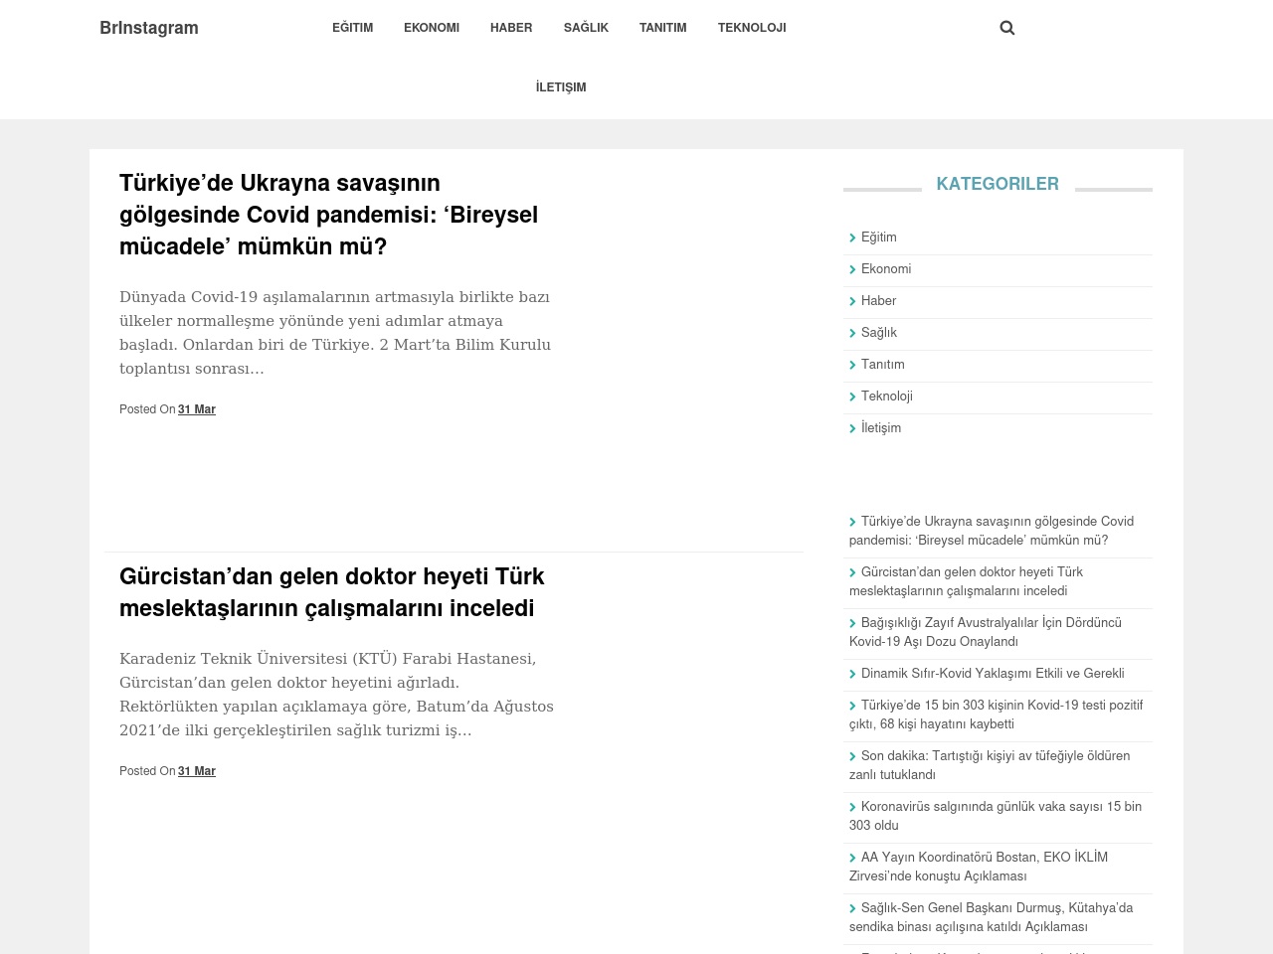Click the 31 Mar date under Covid article
The height and width of the screenshot is (954, 1273).
(197, 409)
